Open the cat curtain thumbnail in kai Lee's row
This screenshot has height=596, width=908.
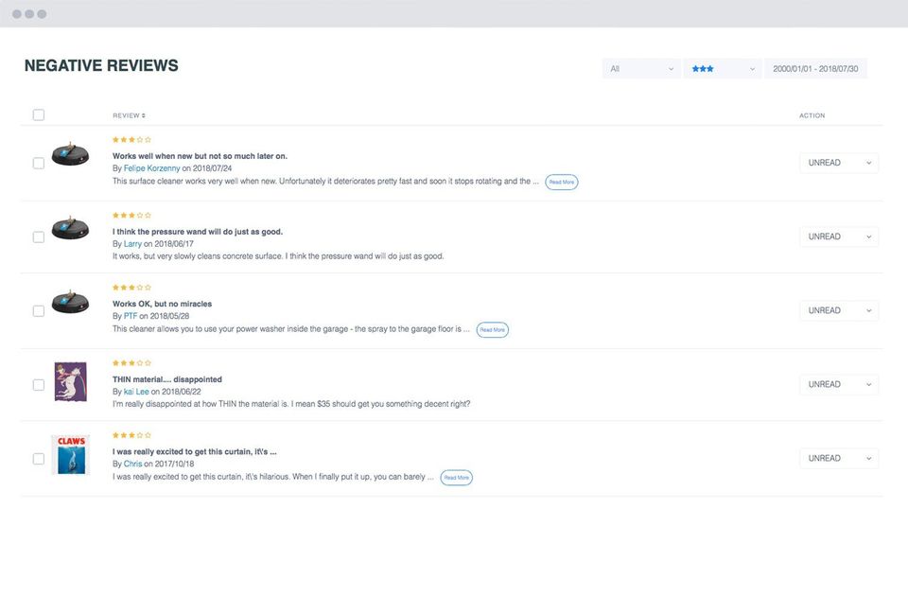(x=71, y=381)
